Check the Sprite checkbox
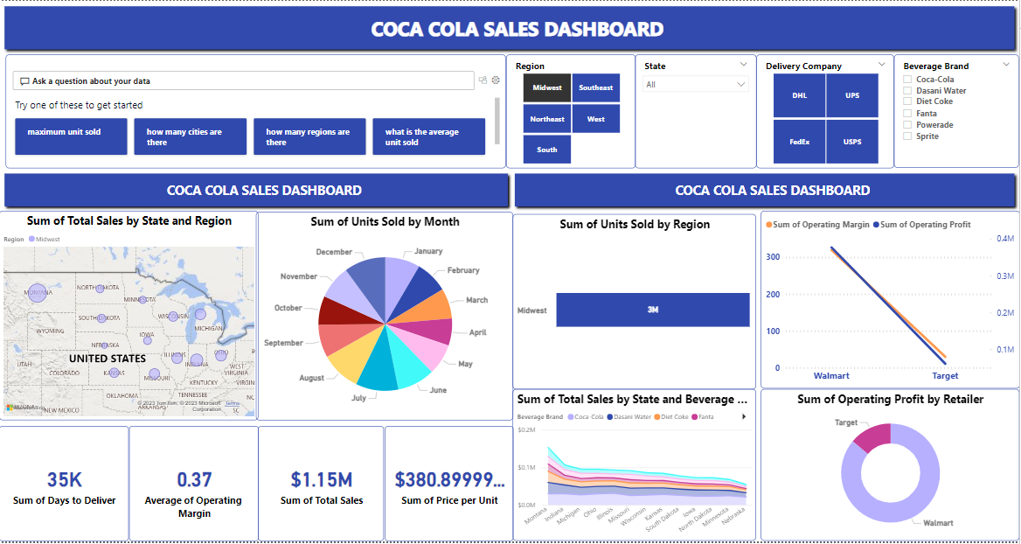Image resolution: width=1021 pixels, height=544 pixels. (x=906, y=136)
